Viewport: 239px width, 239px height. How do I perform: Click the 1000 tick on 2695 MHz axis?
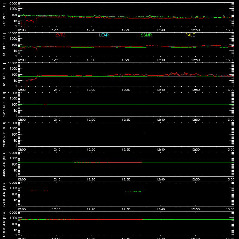(13, 128)
